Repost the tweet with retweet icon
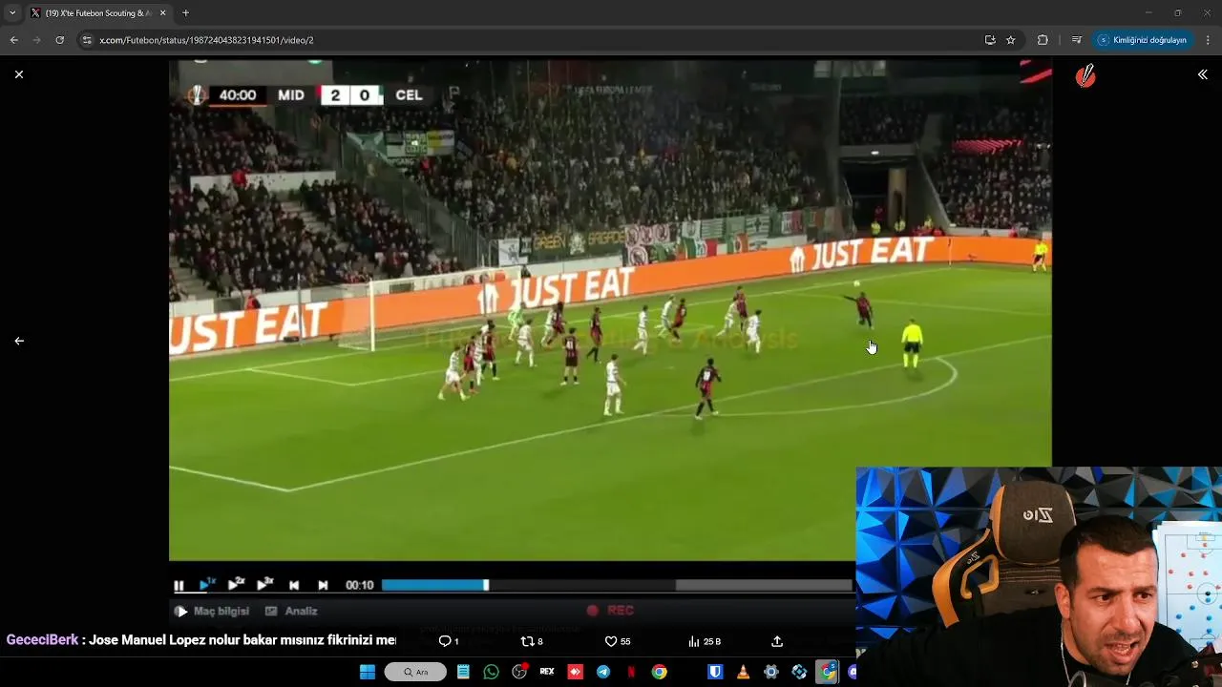Viewport: 1222px width, 687px height. point(532,641)
